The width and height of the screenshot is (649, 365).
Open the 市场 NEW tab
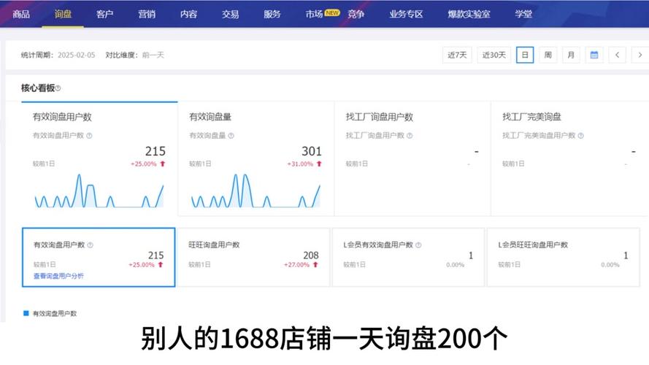(x=323, y=14)
